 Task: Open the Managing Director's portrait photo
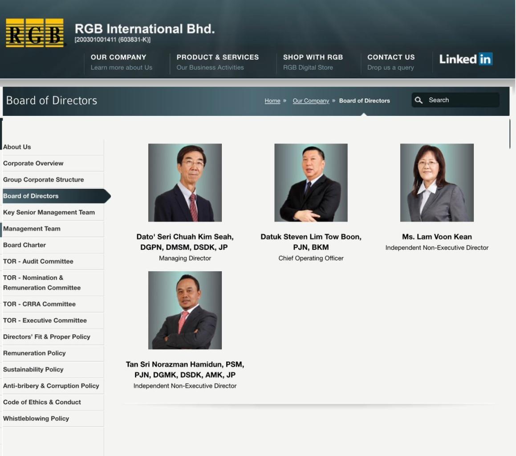(x=185, y=183)
